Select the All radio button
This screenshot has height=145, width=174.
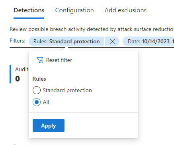point(37,102)
